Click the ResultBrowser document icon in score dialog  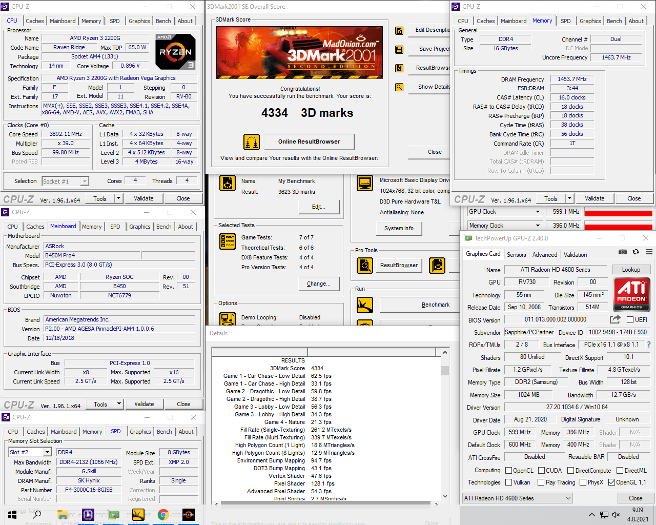(399, 68)
